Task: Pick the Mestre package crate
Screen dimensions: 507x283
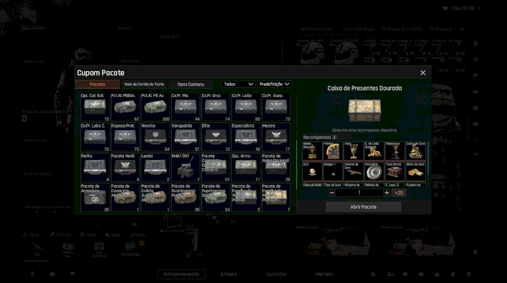Action: tap(276, 138)
